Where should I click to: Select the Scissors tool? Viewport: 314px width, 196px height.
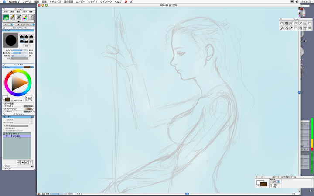tap(309, 28)
